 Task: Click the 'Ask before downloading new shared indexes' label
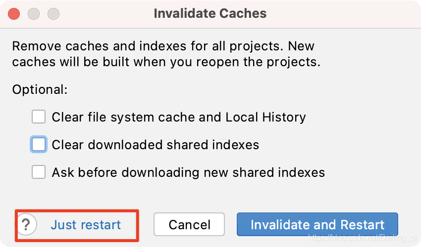pos(188,172)
